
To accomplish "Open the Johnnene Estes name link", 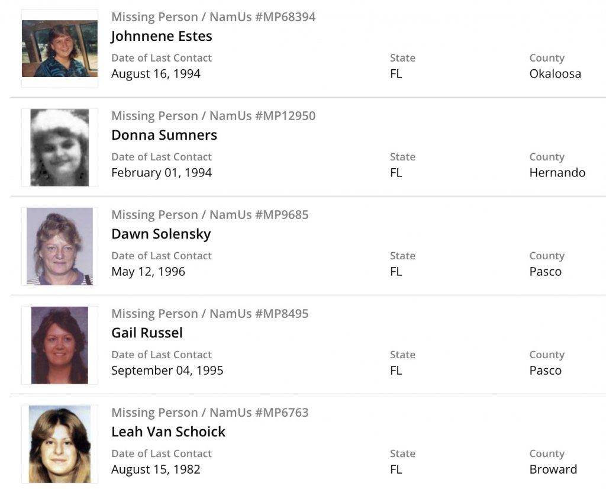I will pyautogui.click(x=162, y=36).
